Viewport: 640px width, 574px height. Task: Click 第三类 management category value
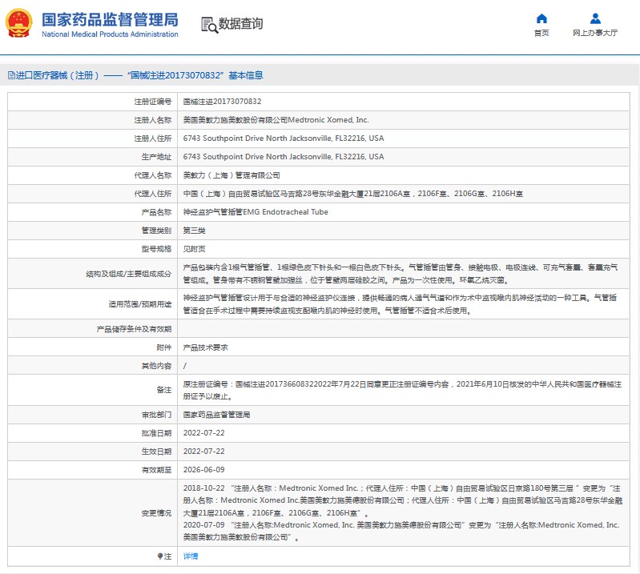coord(194,231)
